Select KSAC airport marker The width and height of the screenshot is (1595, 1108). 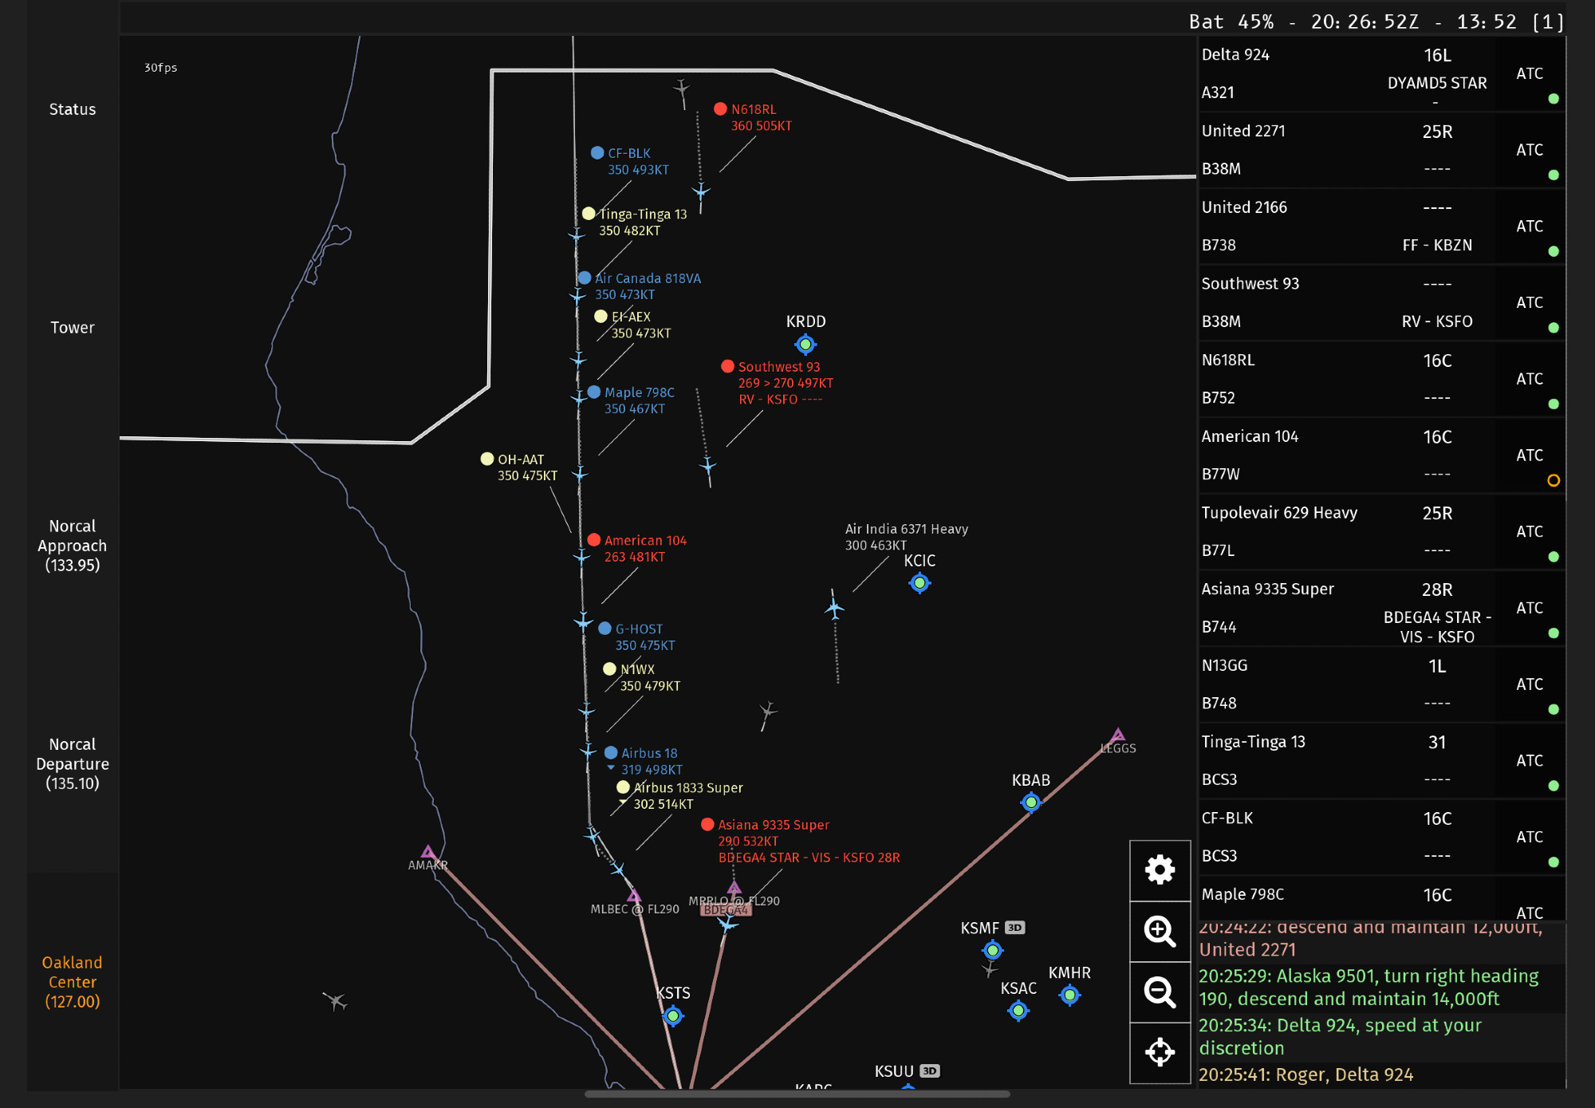[1018, 1011]
